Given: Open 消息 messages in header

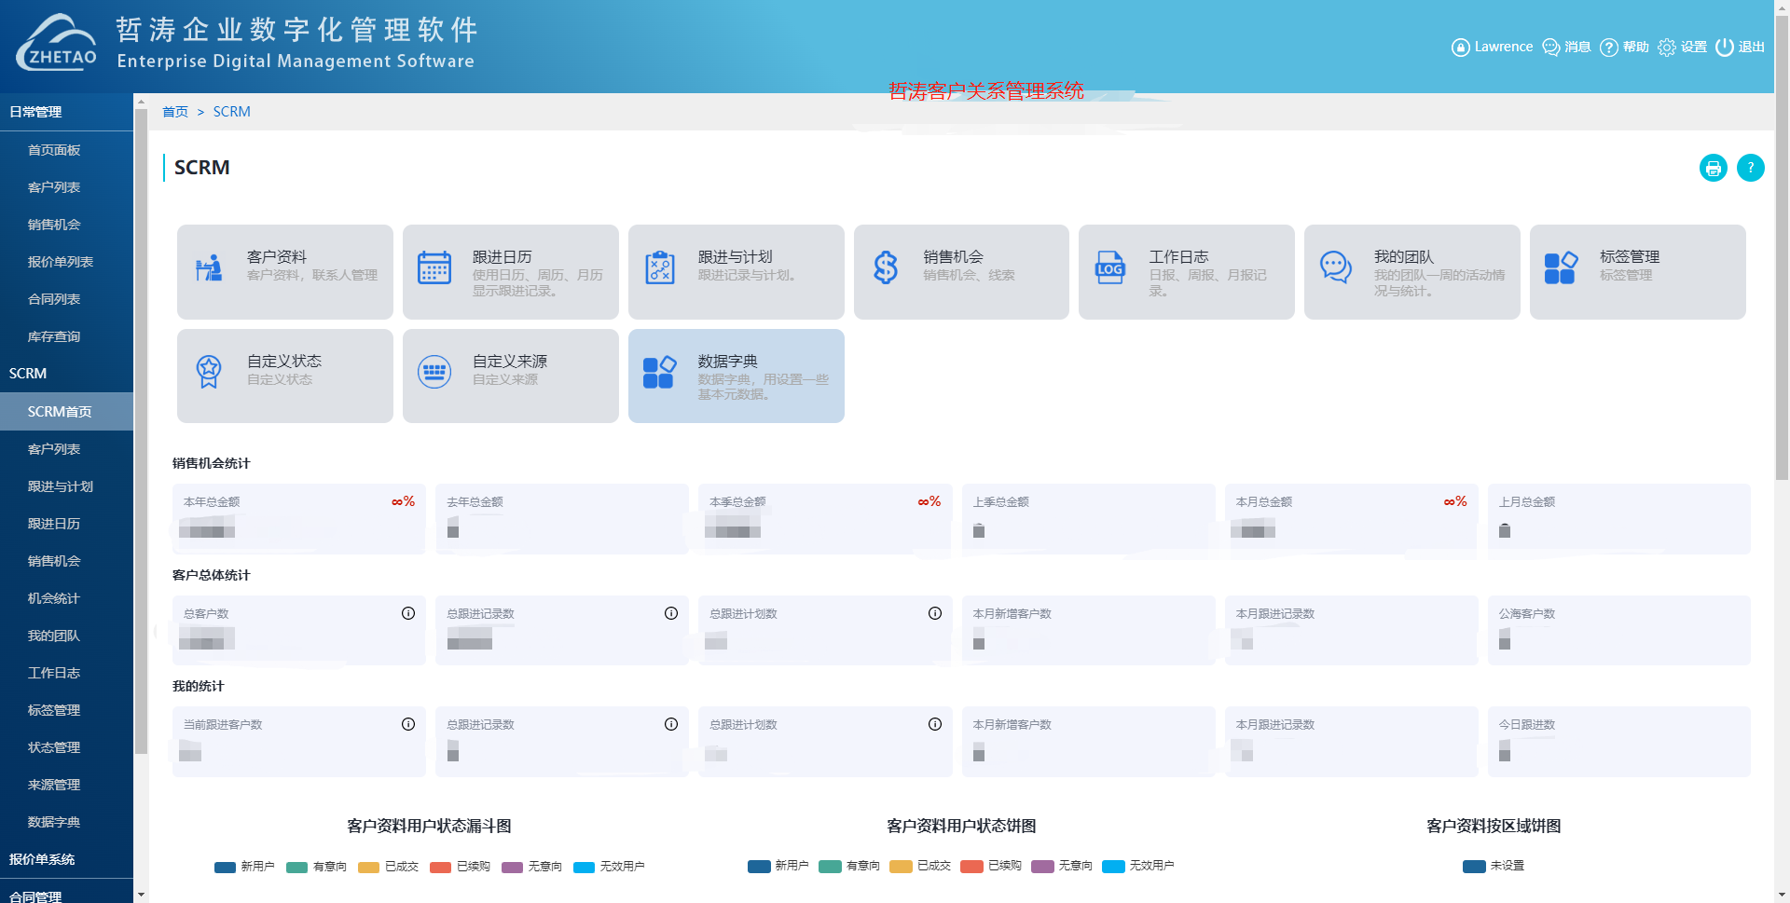Looking at the screenshot, I should (1566, 47).
